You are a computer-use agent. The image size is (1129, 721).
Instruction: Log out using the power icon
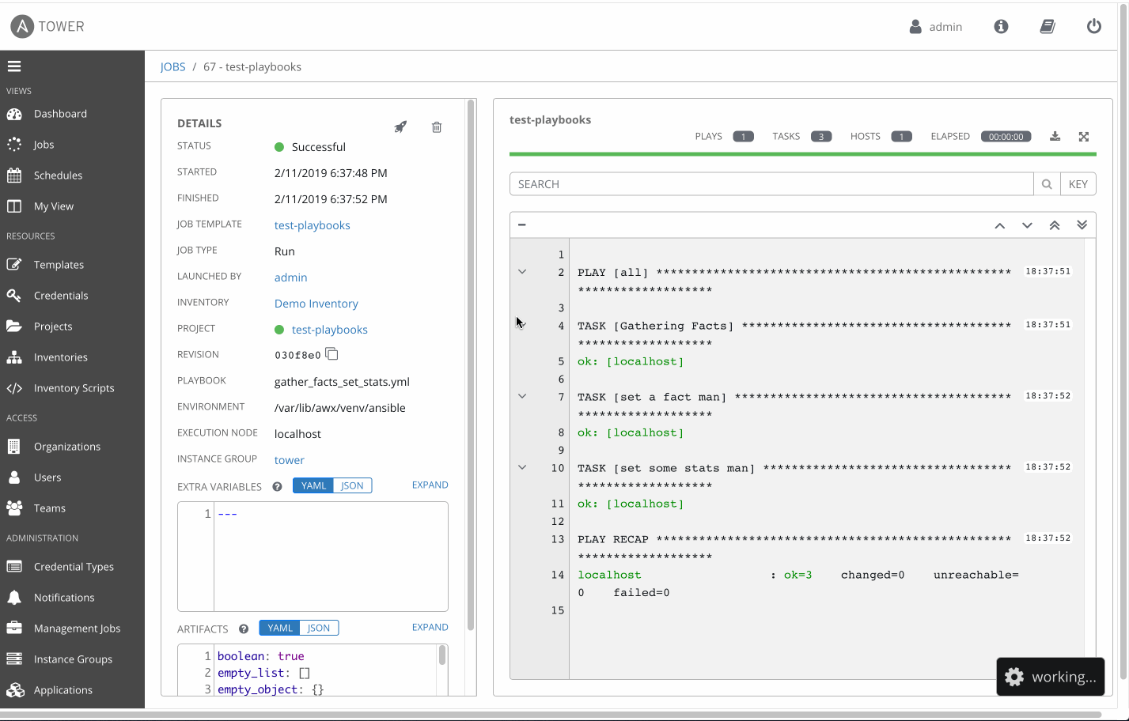1093,26
